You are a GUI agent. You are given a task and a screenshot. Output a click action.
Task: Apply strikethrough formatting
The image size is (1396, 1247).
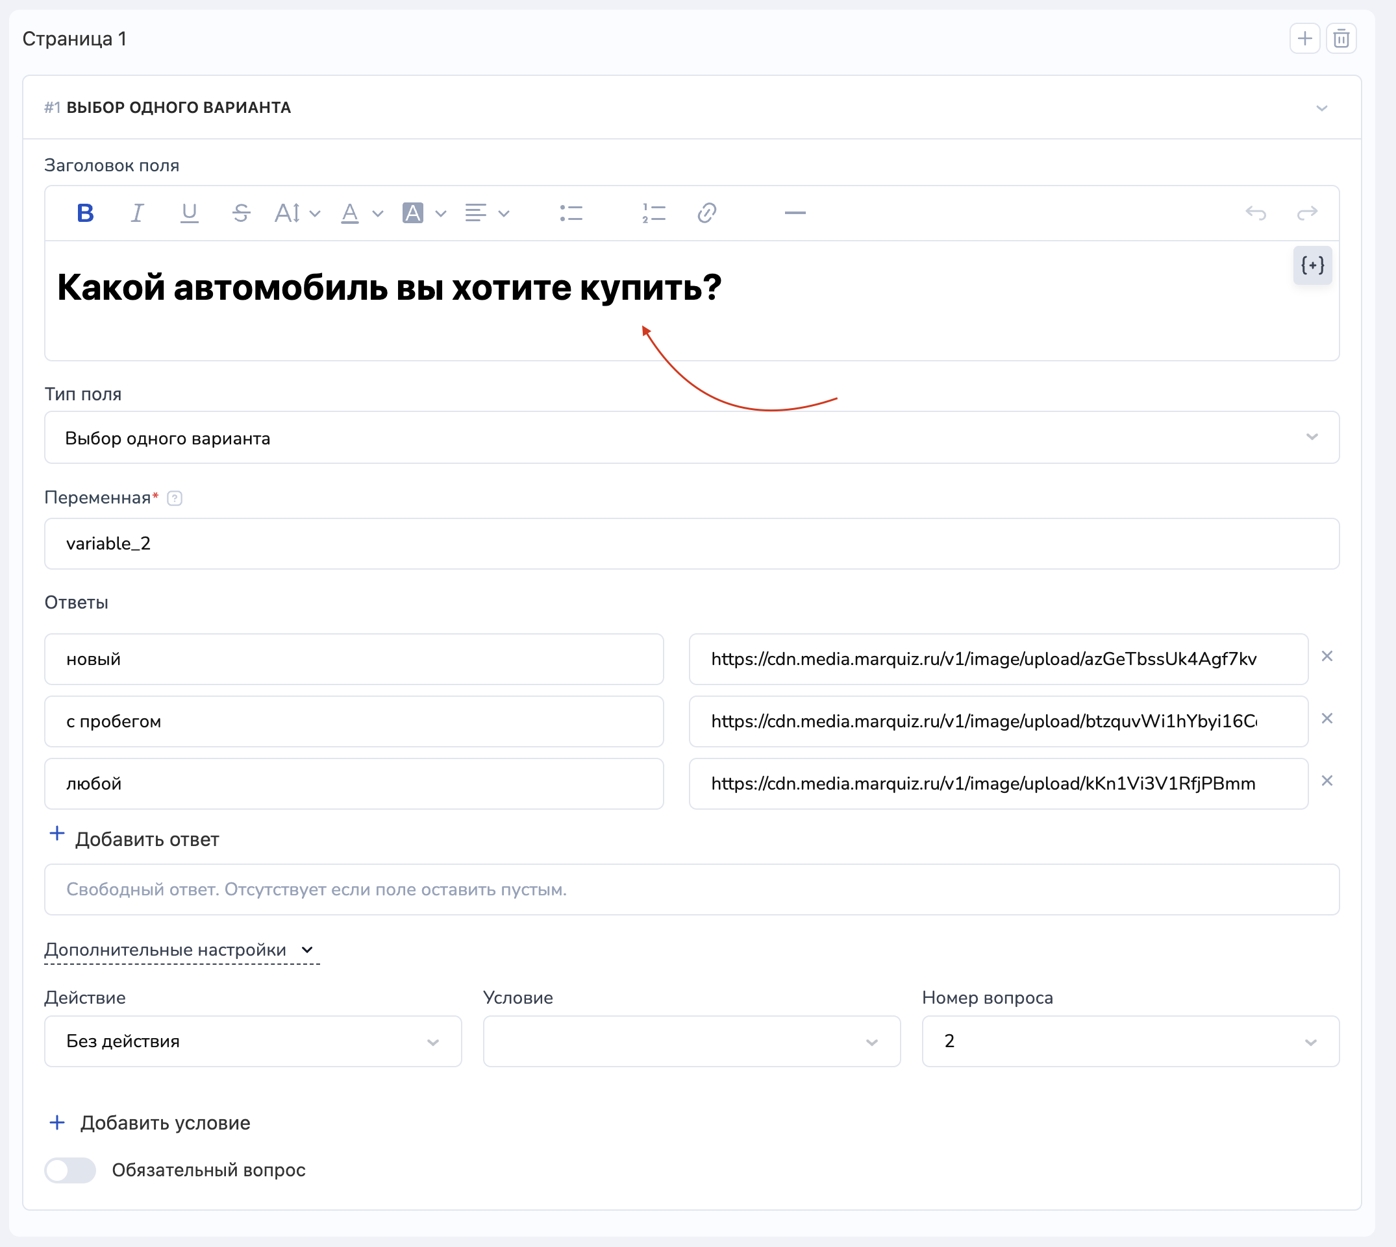coord(241,213)
